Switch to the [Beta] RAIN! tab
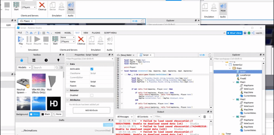274x135 pixels. coord(126,55)
